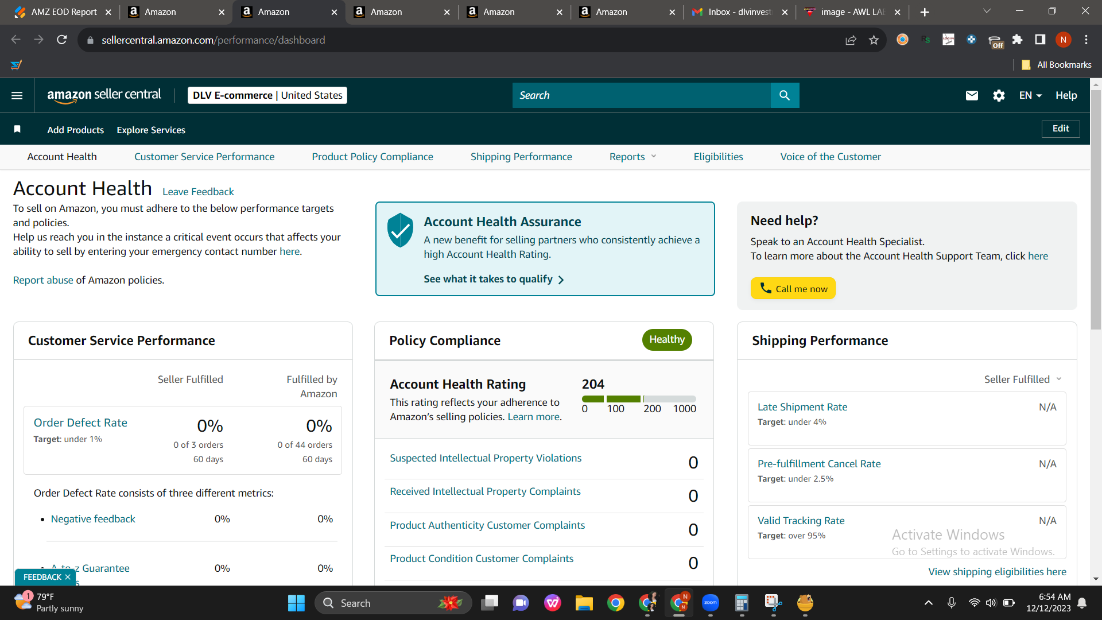Open the DLV E-commerce account switcher
Viewport: 1102px width, 620px height.
coord(267,95)
